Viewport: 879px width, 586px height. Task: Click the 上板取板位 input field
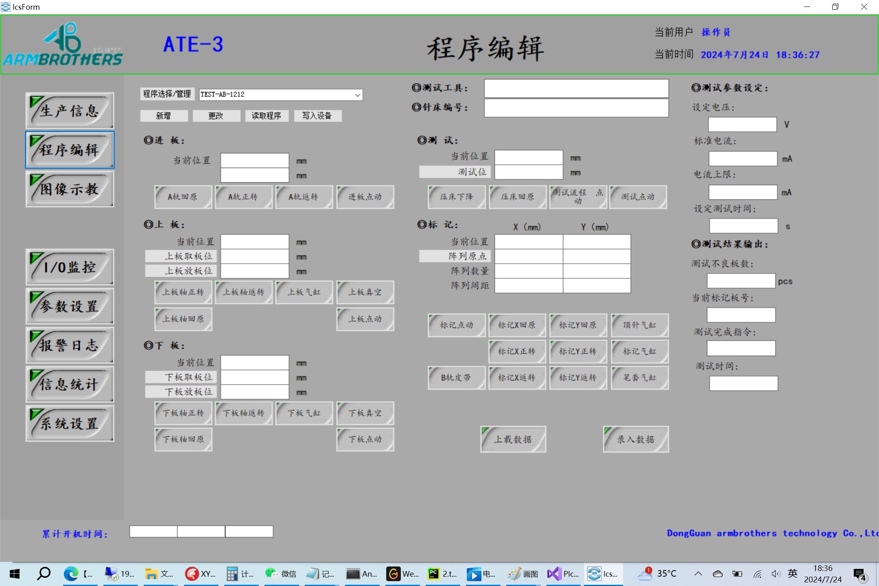pos(255,256)
